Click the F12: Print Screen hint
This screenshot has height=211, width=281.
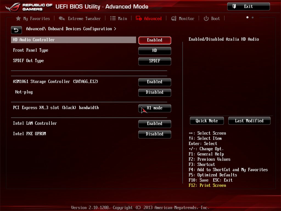(207, 185)
